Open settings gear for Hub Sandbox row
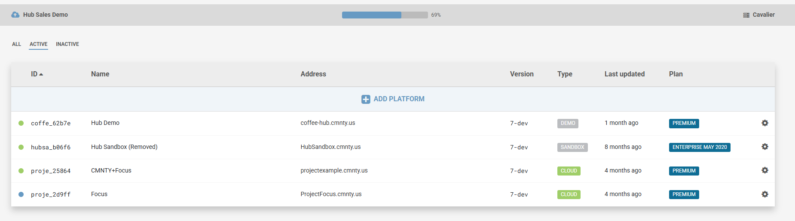This screenshot has width=795, height=221. click(x=765, y=147)
